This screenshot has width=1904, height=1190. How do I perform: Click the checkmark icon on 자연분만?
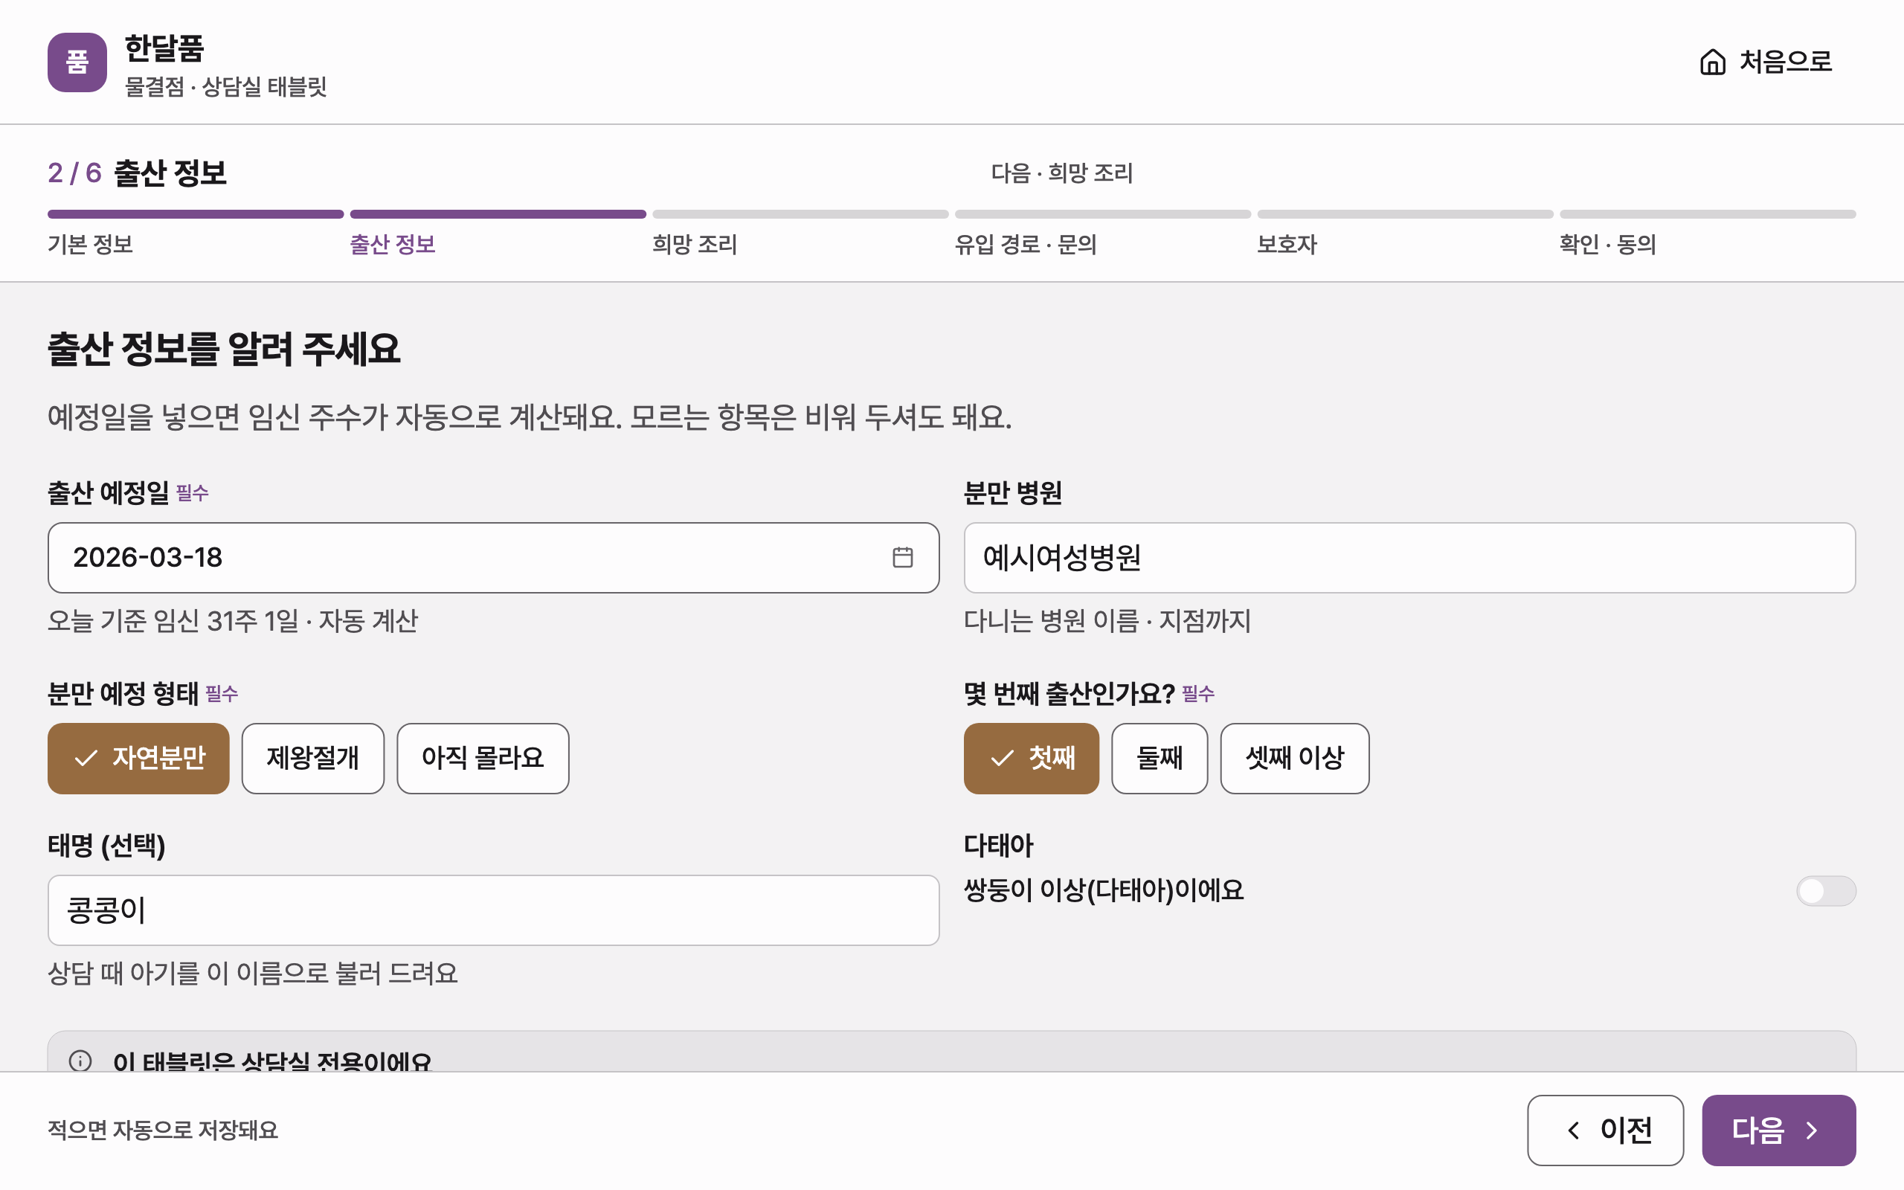[86, 758]
